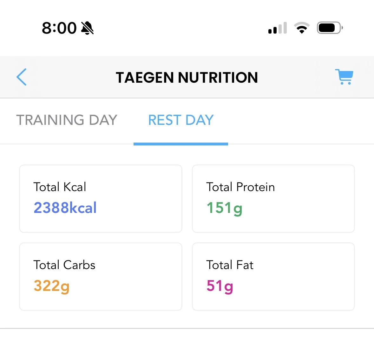Tap the Taegen Nutrition title
The width and height of the screenshot is (374, 340).
pyautogui.click(x=187, y=77)
